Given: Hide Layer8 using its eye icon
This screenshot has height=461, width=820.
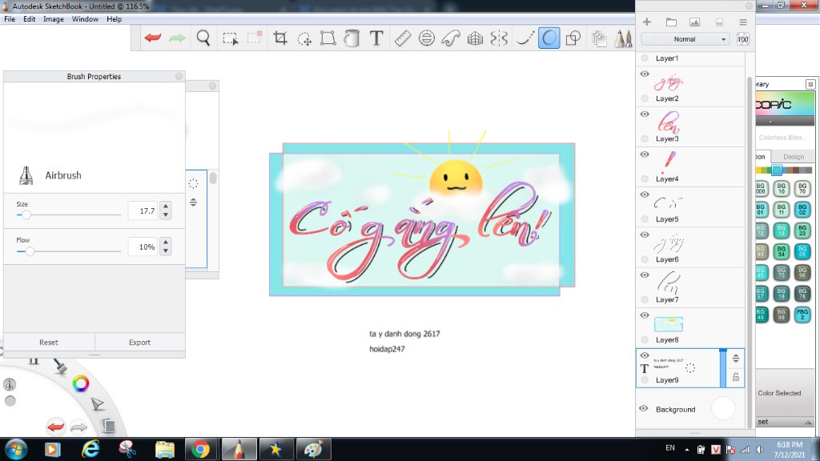Looking at the screenshot, I should [645, 315].
